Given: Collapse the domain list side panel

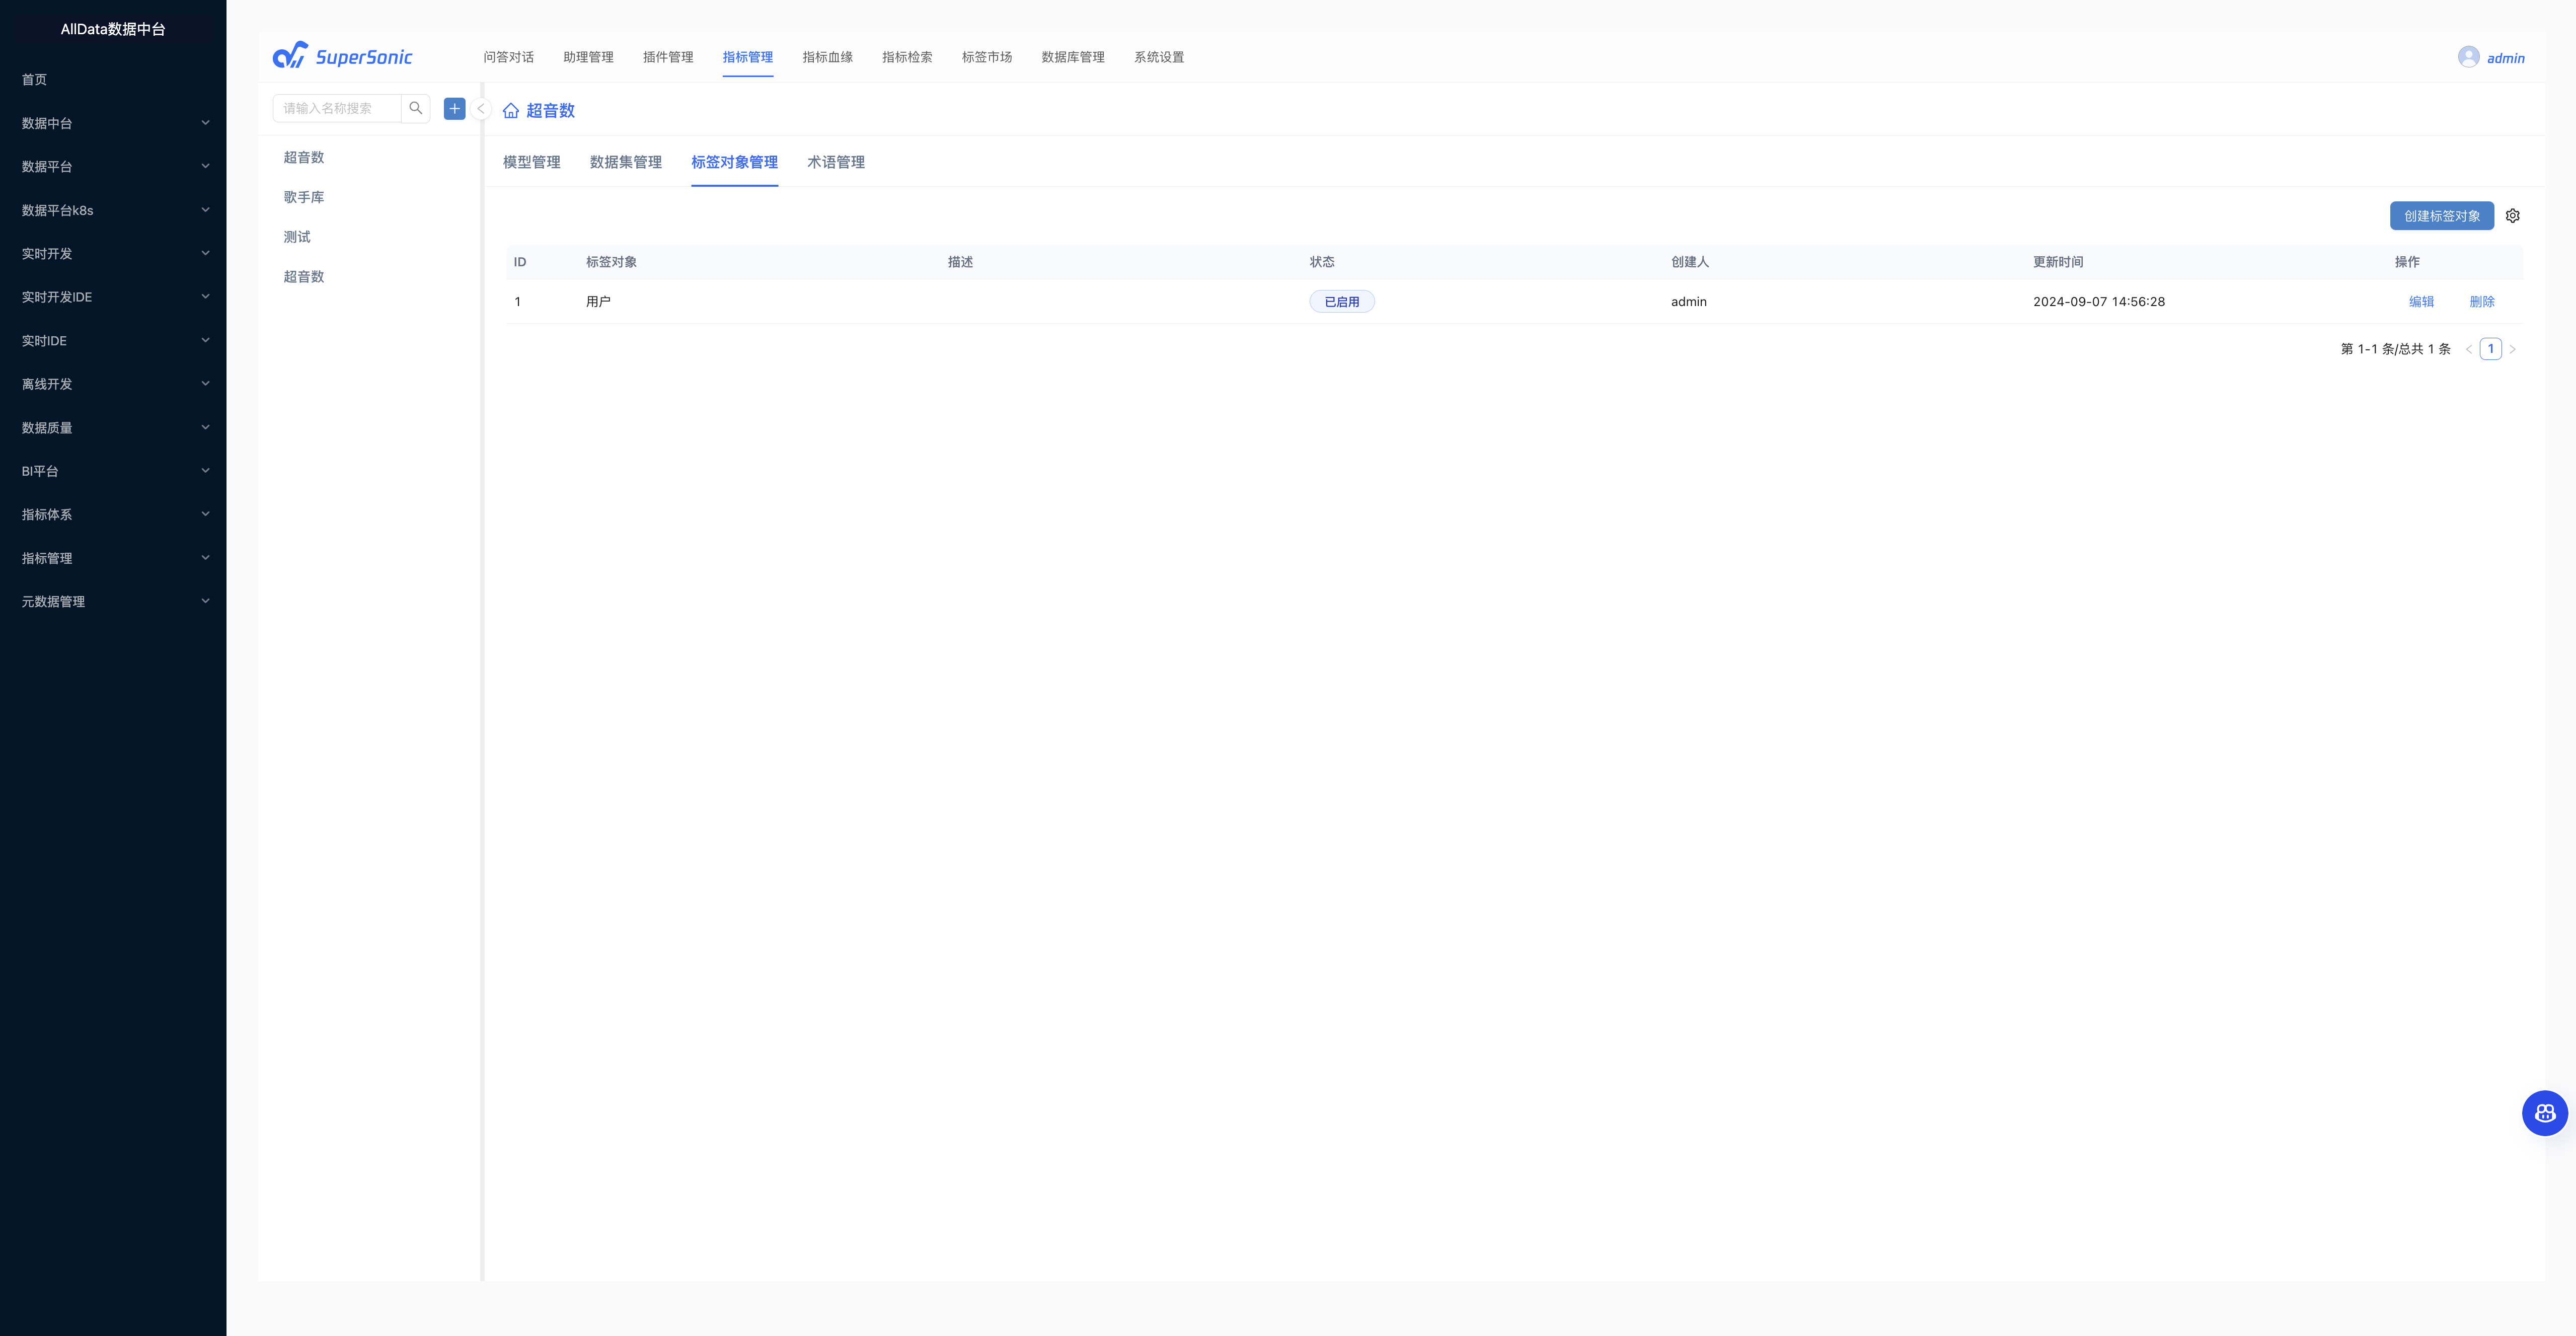Looking at the screenshot, I should click(x=481, y=109).
